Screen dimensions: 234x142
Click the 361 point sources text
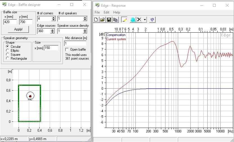pos(77,59)
